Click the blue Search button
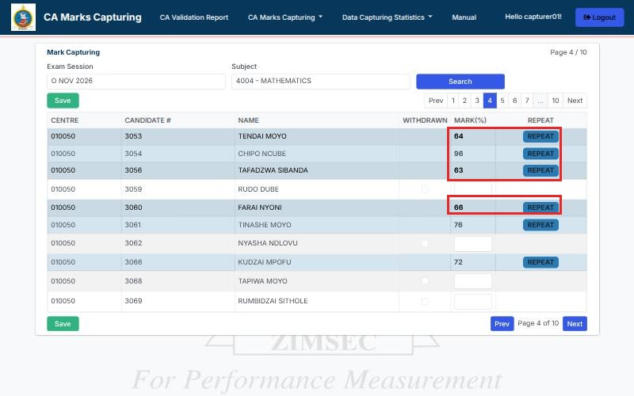 point(460,82)
